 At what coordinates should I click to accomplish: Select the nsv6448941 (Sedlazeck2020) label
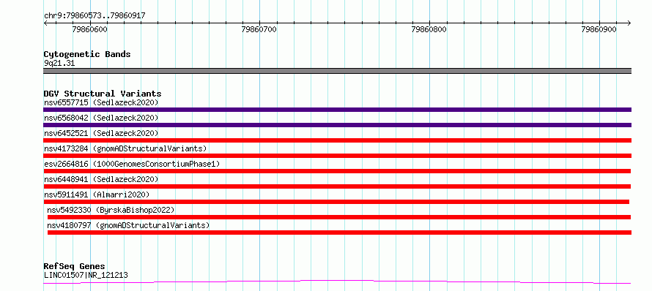pyautogui.click(x=101, y=179)
